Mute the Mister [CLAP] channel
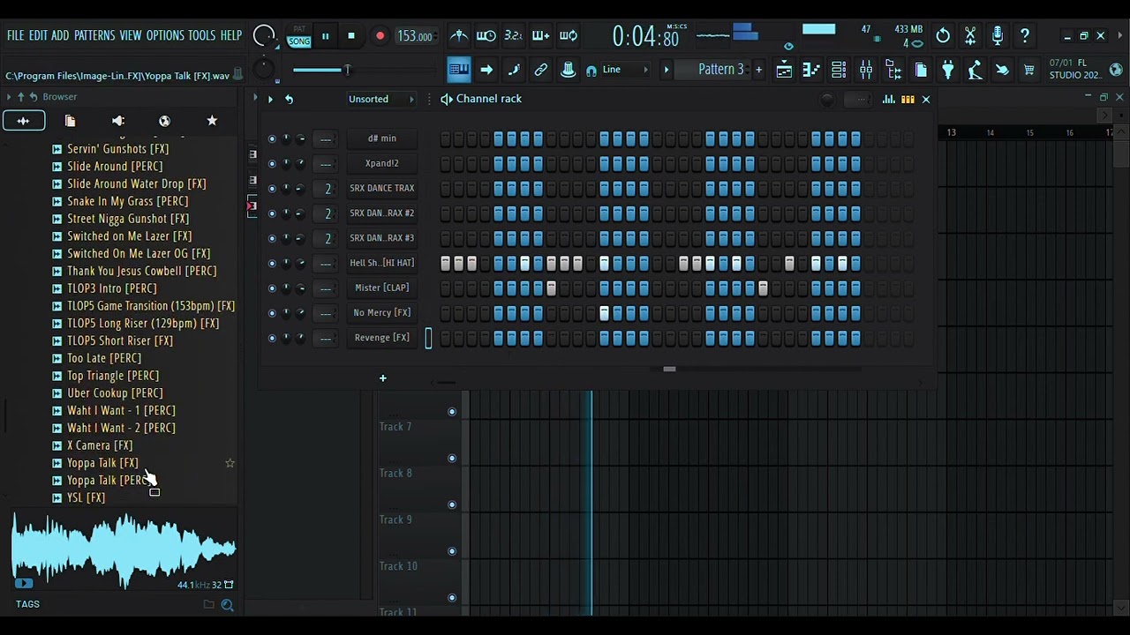 click(272, 288)
